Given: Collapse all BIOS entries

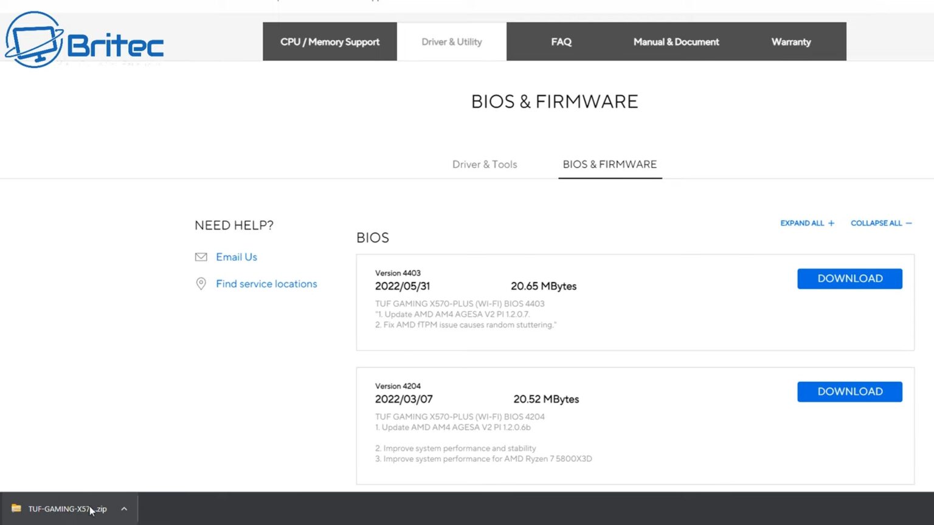Looking at the screenshot, I should click(880, 223).
